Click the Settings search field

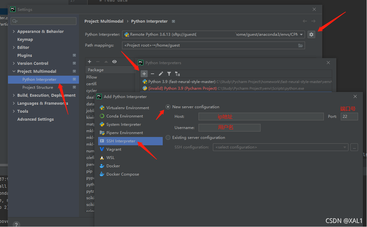click(43, 21)
